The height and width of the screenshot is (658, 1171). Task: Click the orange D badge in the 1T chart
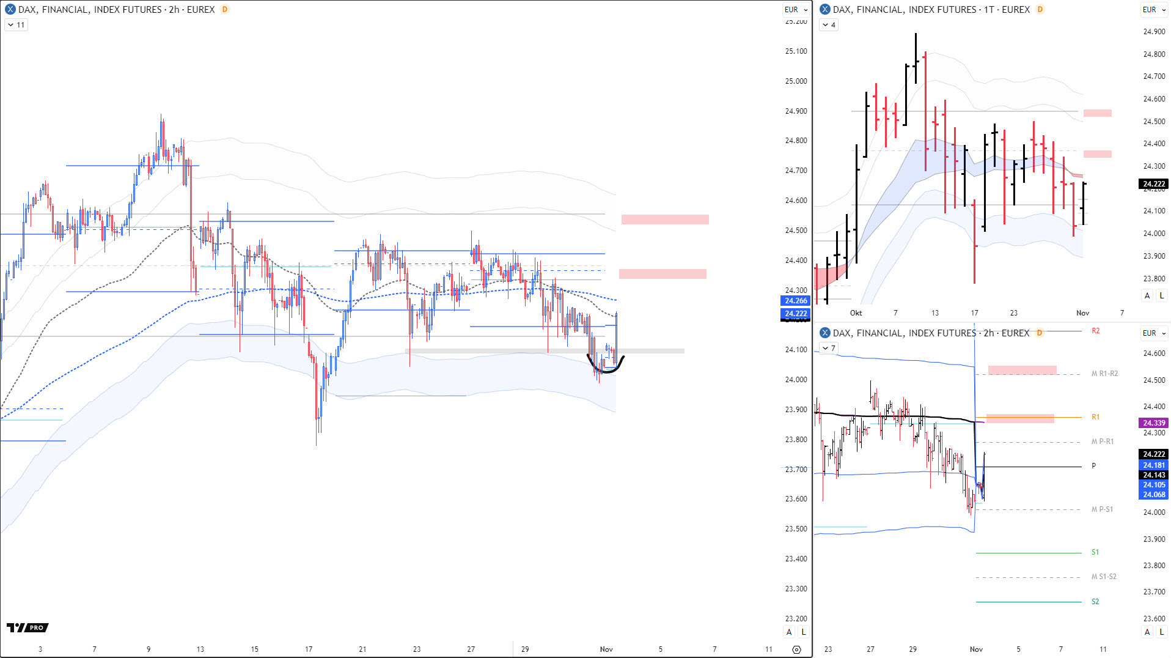click(x=1040, y=9)
